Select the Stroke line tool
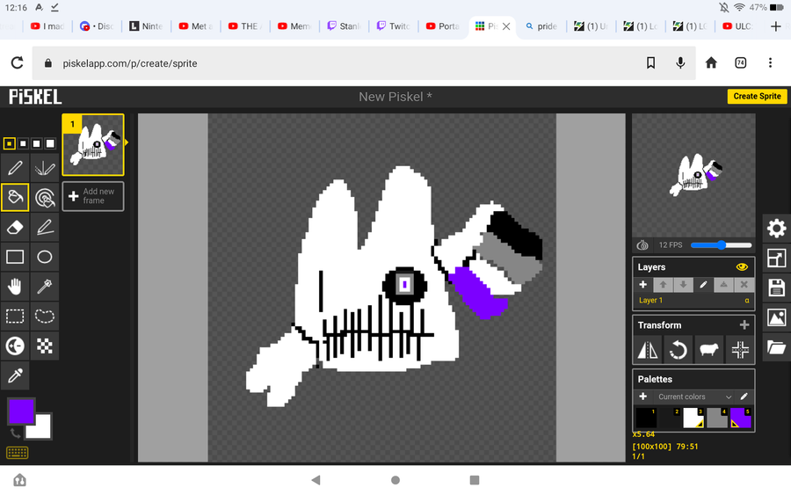Image resolution: width=791 pixels, height=495 pixels. 45,228
